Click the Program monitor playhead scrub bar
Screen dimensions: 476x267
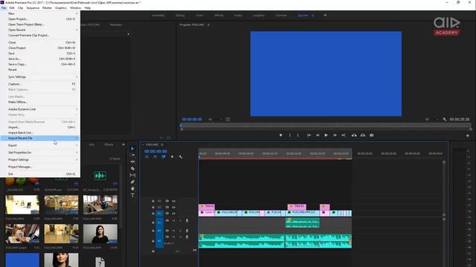[326, 126]
